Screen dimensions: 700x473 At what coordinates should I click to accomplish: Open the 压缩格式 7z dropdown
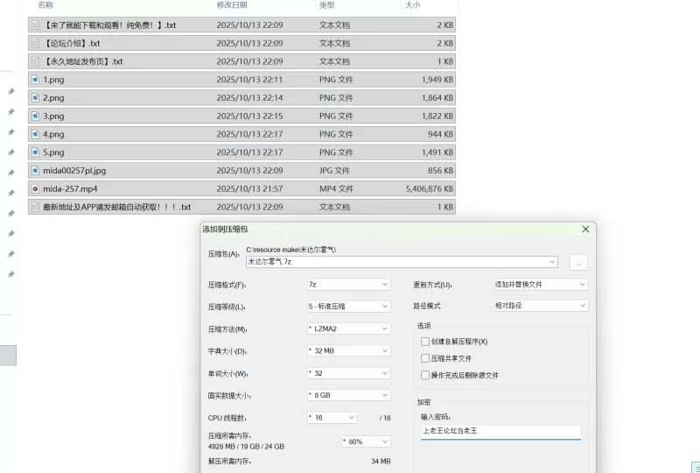(347, 285)
